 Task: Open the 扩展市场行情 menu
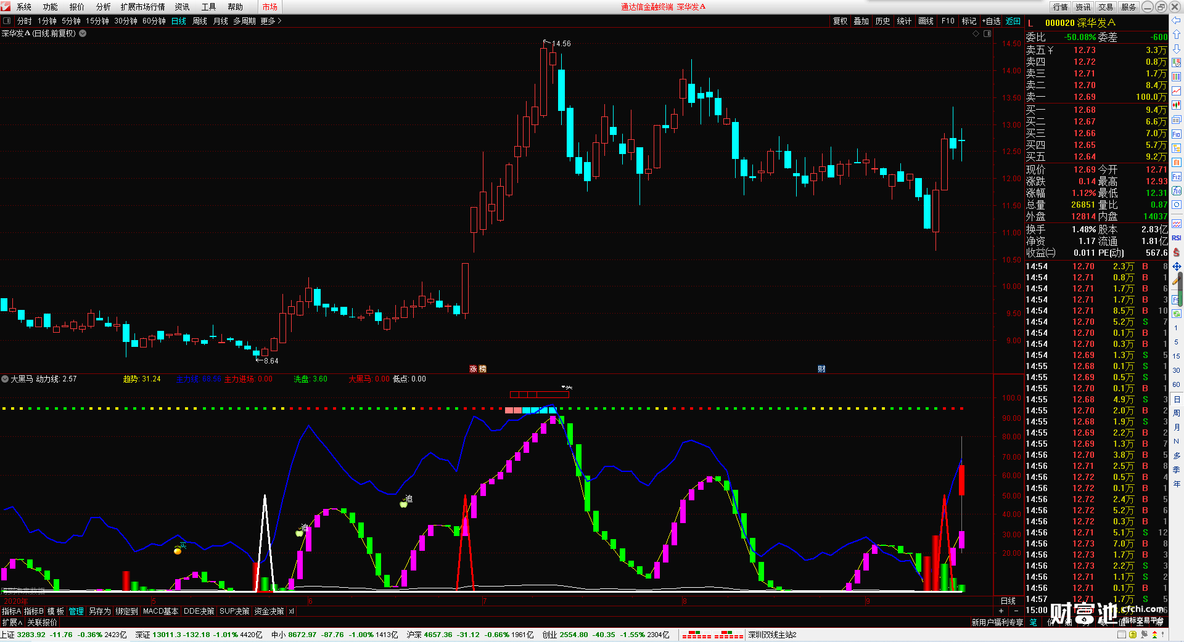[x=143, y=7]
